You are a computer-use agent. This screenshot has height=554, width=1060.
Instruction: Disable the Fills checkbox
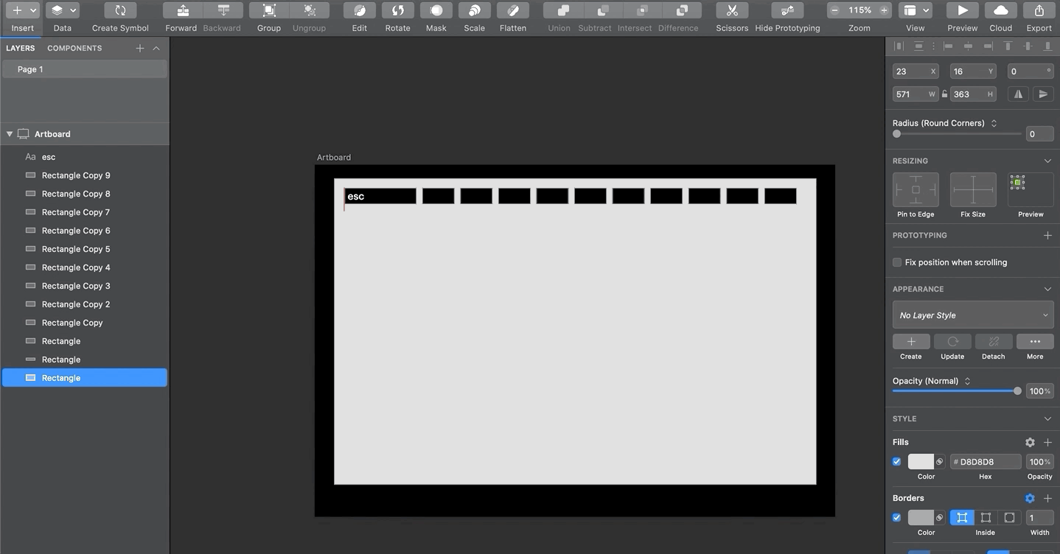896,461
